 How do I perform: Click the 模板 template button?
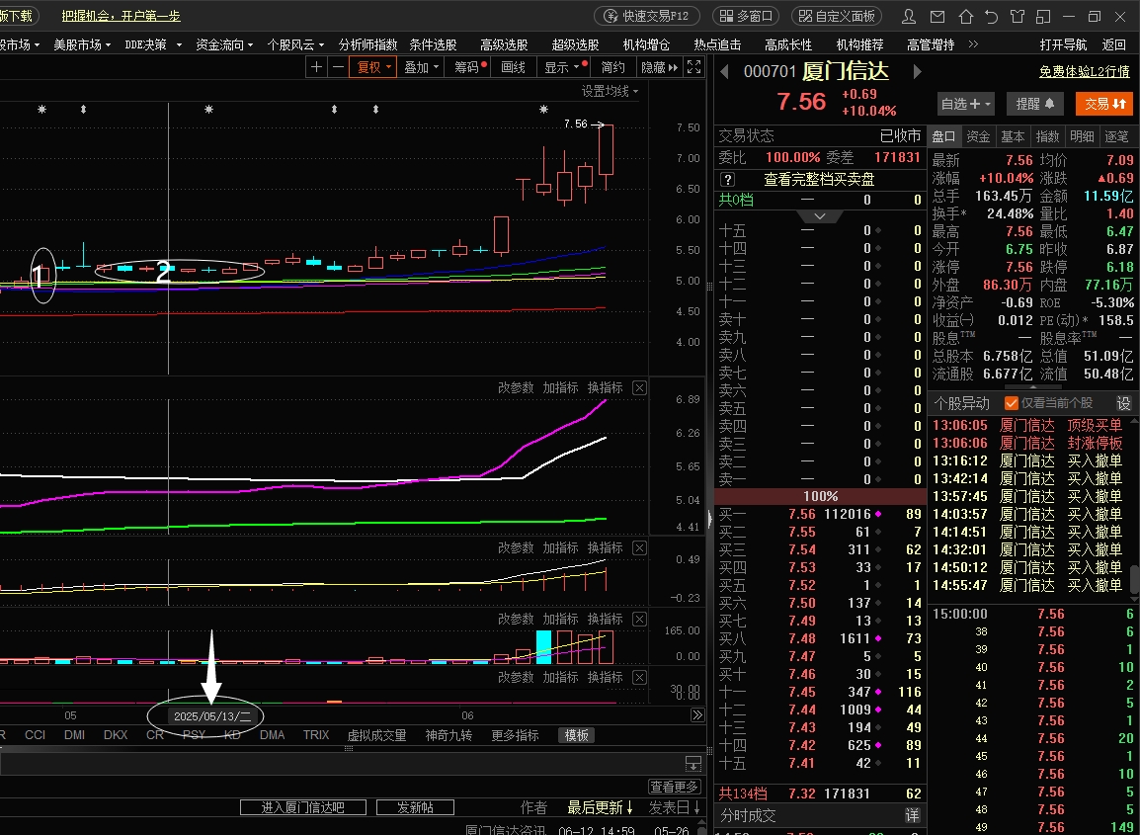tap(577, 735)
